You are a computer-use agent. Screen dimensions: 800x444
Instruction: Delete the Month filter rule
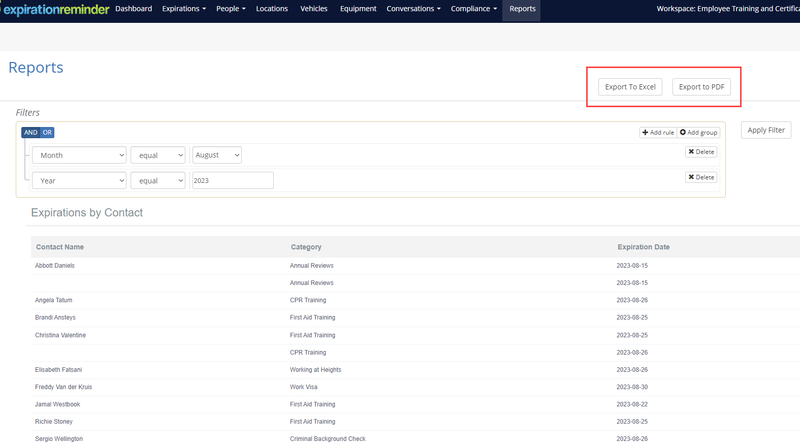(x=701, y=152)
